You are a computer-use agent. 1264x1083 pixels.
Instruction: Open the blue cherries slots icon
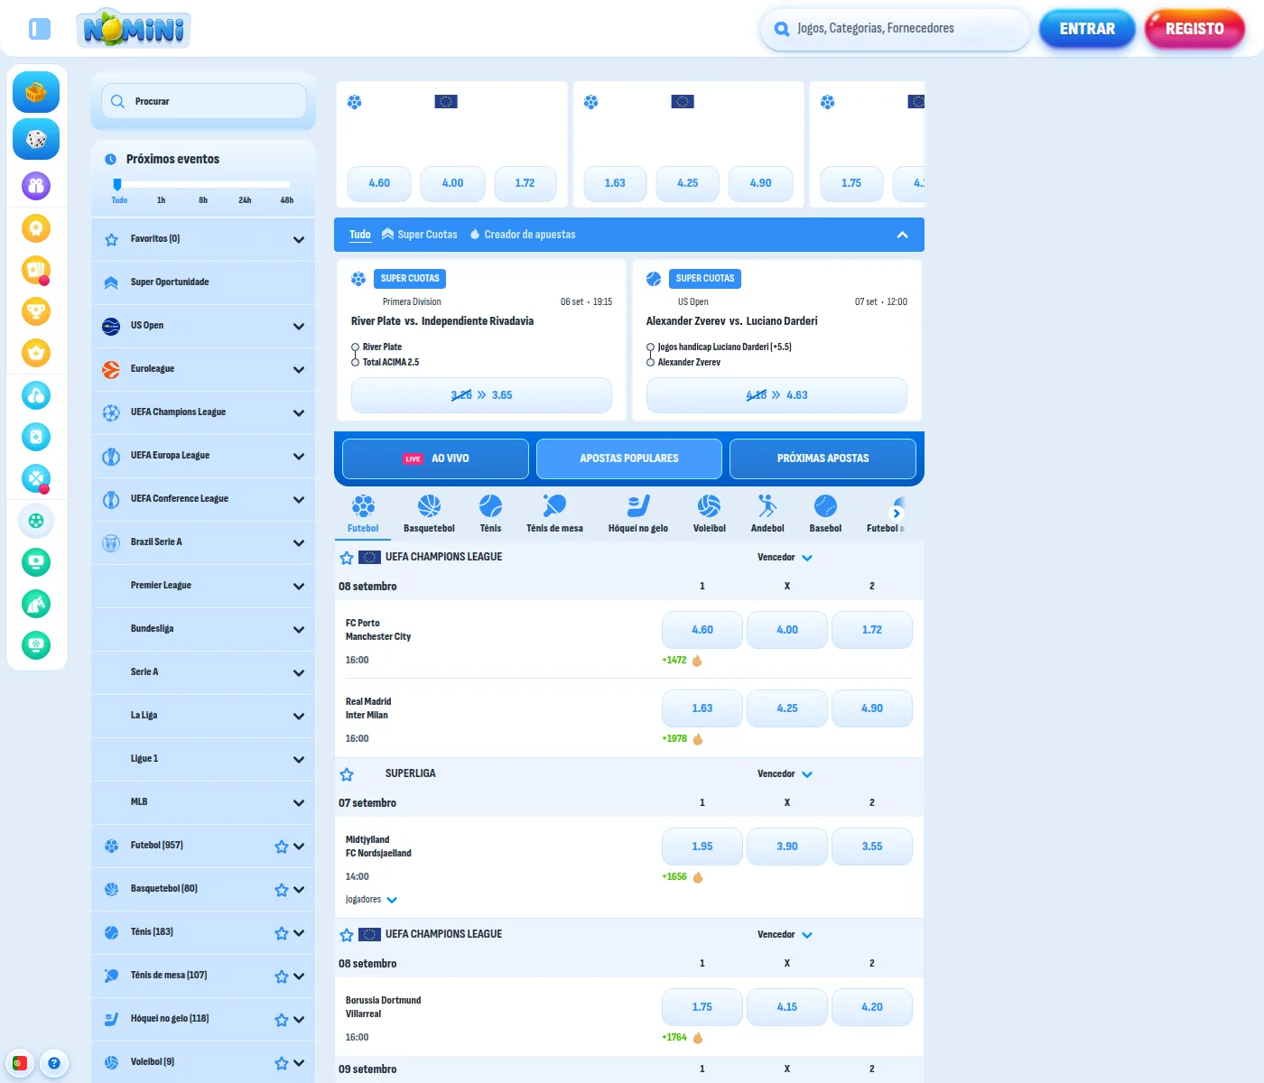coord(36,395)
